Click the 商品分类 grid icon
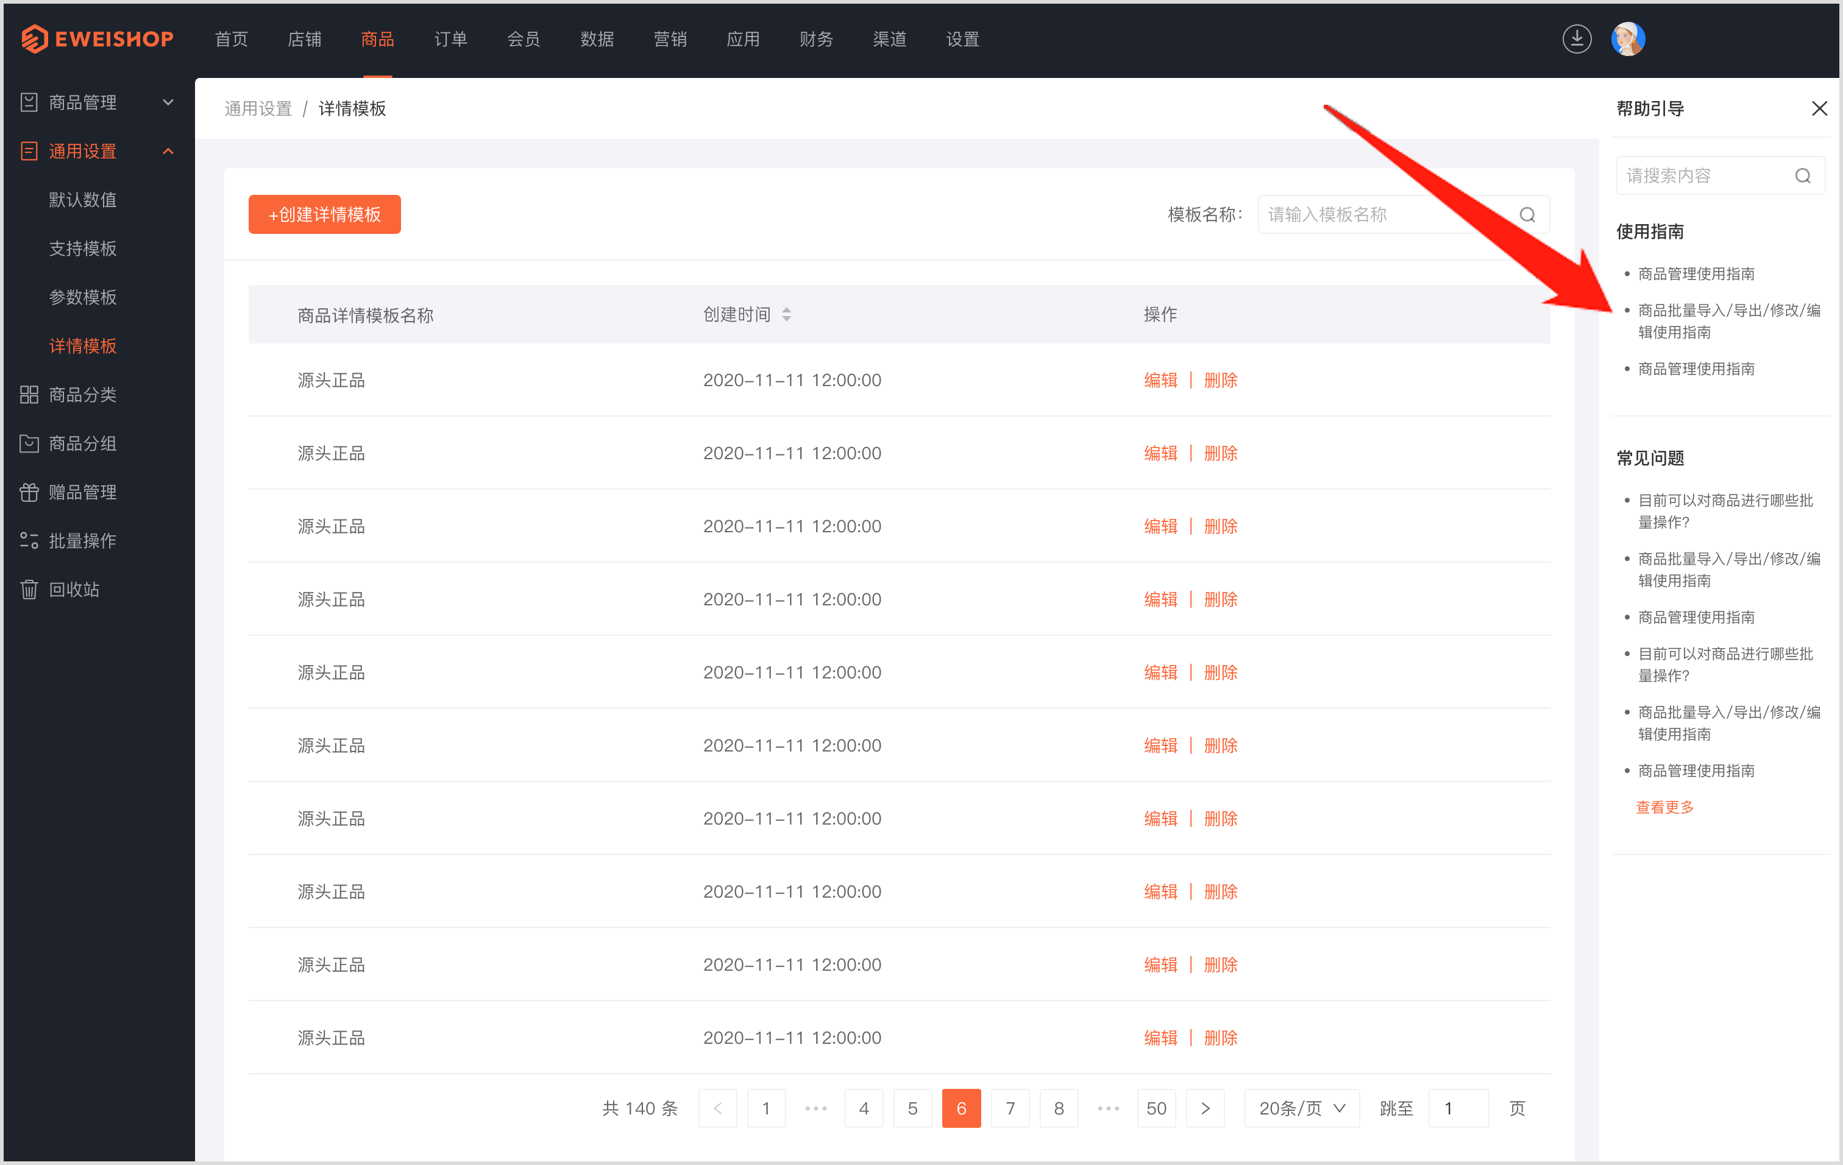This screenshot has height=1165, width=1843. (29, 395)
